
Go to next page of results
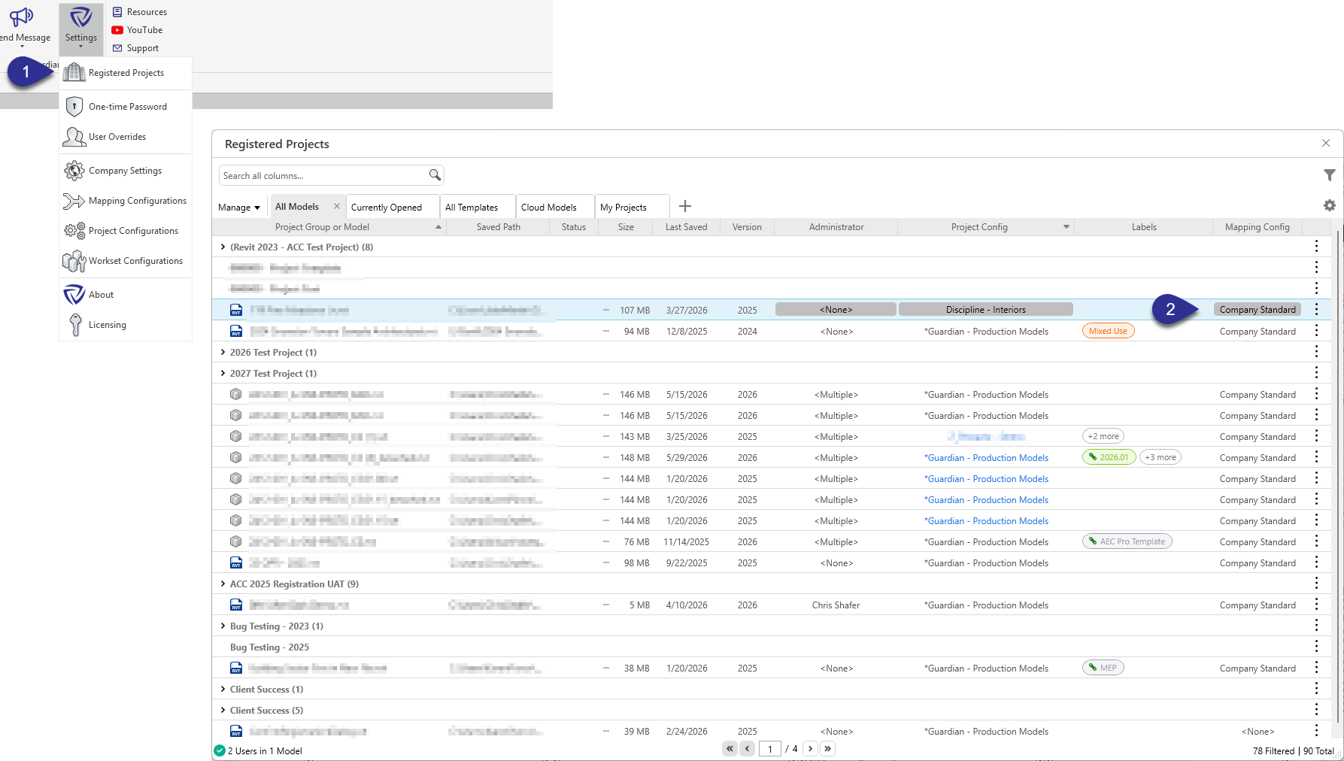[x=810, y=749]
